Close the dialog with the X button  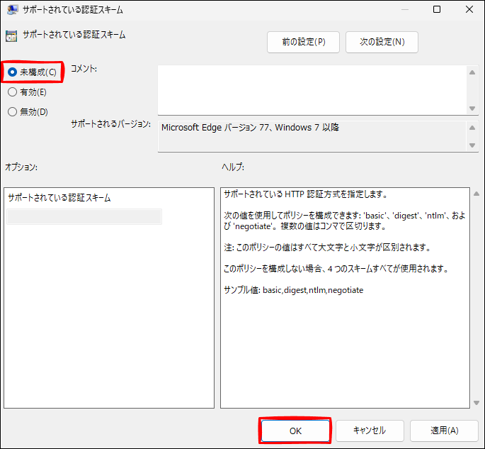469,10
